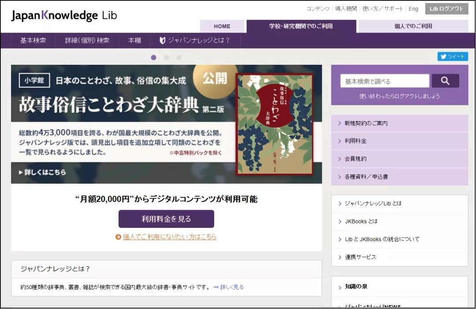Select the second carousel indicator dot
The image size is (476, 309).
click(166, 57)
